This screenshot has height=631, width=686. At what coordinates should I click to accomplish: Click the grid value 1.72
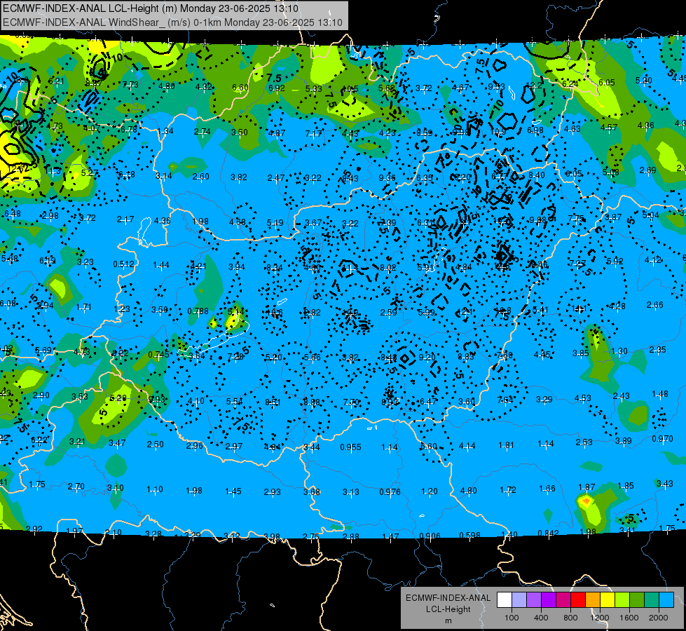point(508,489)
